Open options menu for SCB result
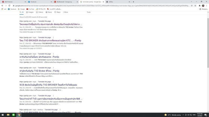Viewport: 209px width, 117px height. [x=53, y=82]
